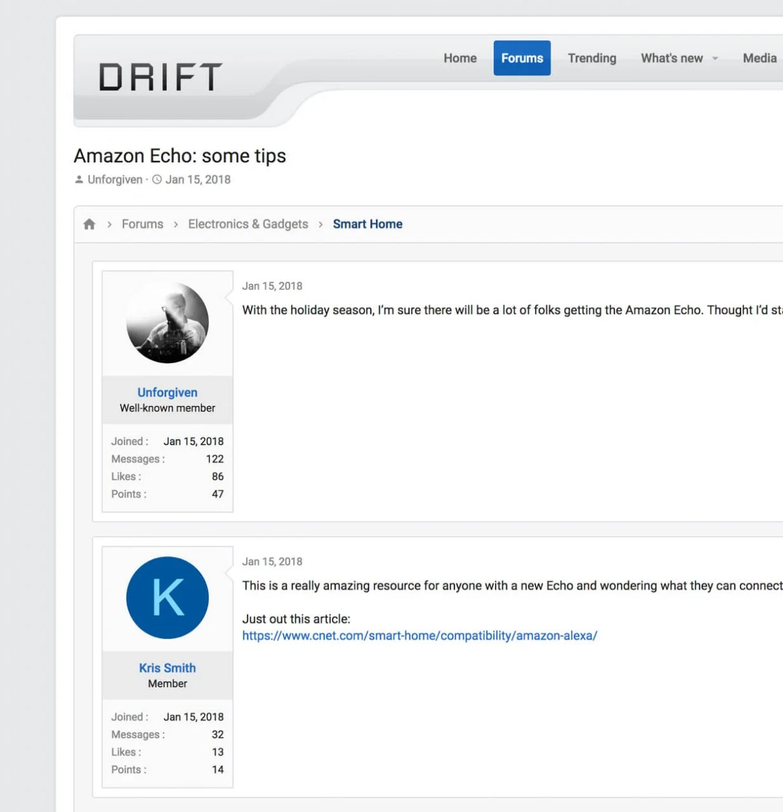Open Unforgiven's avatar photo
The image size is (783, 812).
168,323
